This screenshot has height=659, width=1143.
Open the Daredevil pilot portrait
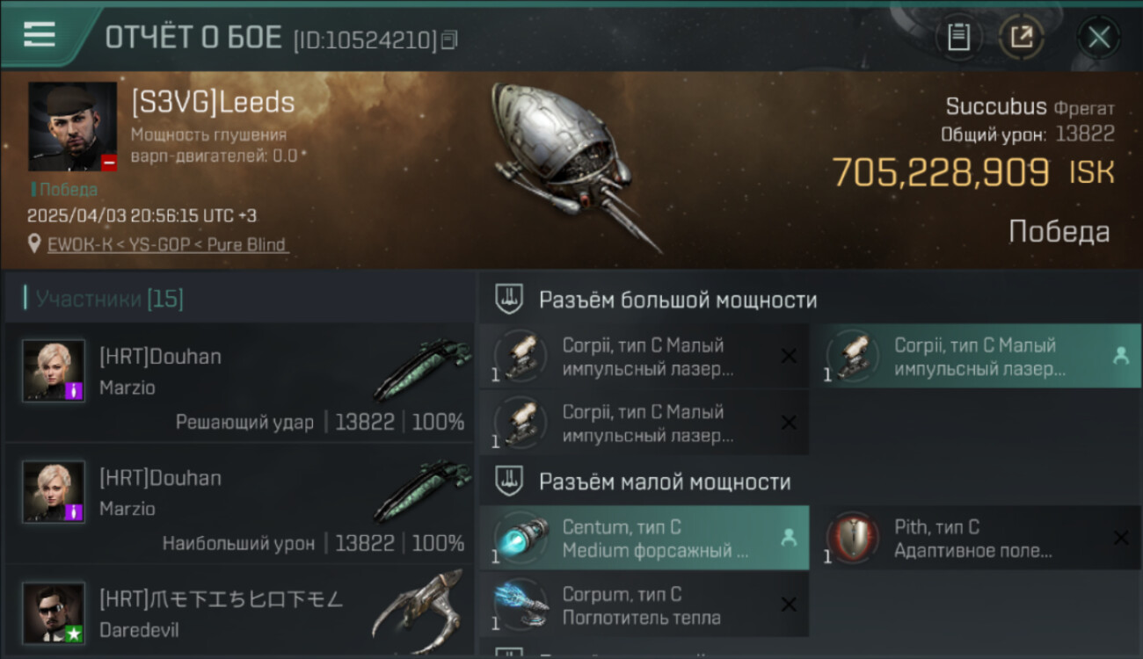click(54, 612)
